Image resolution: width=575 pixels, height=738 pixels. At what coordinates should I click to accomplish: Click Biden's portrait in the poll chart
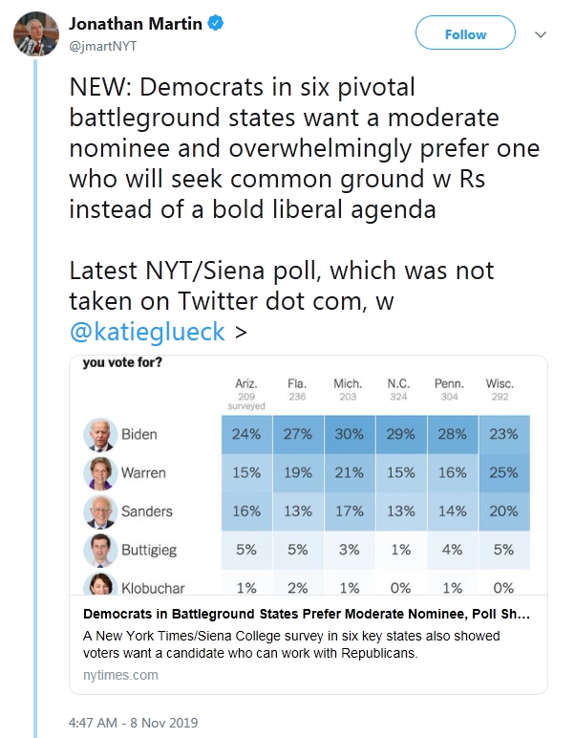(x=100, y=434)
